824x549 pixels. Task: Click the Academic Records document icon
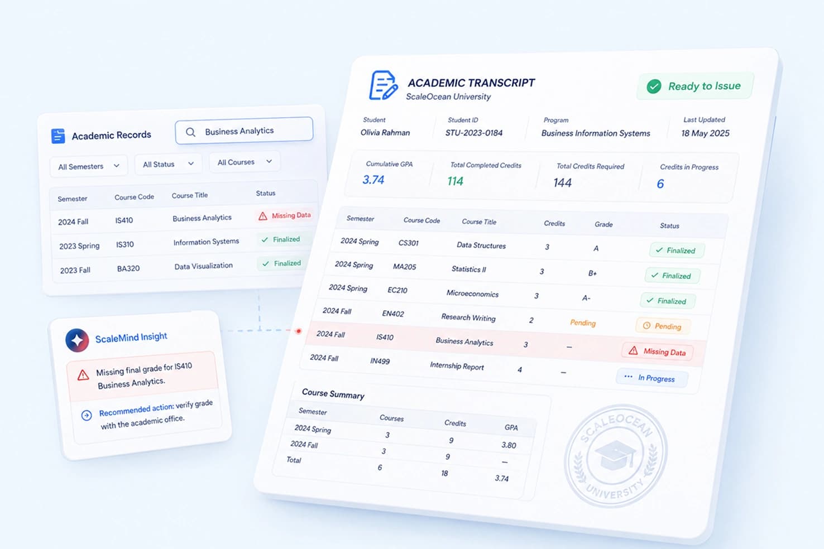click(58, 136)
